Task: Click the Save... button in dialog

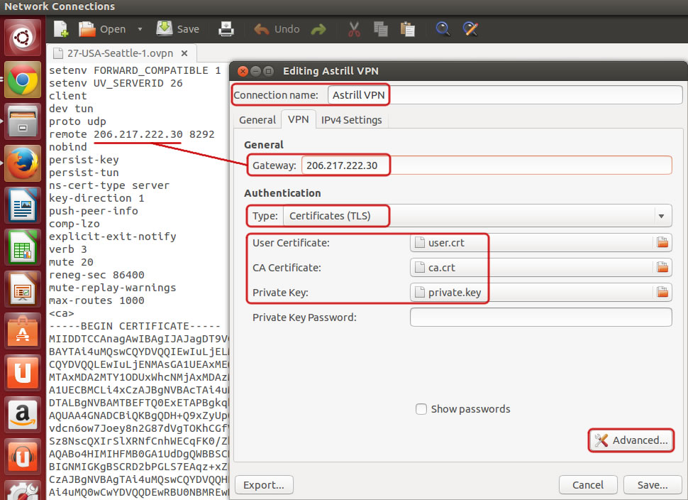Action: tap(652, 484)
